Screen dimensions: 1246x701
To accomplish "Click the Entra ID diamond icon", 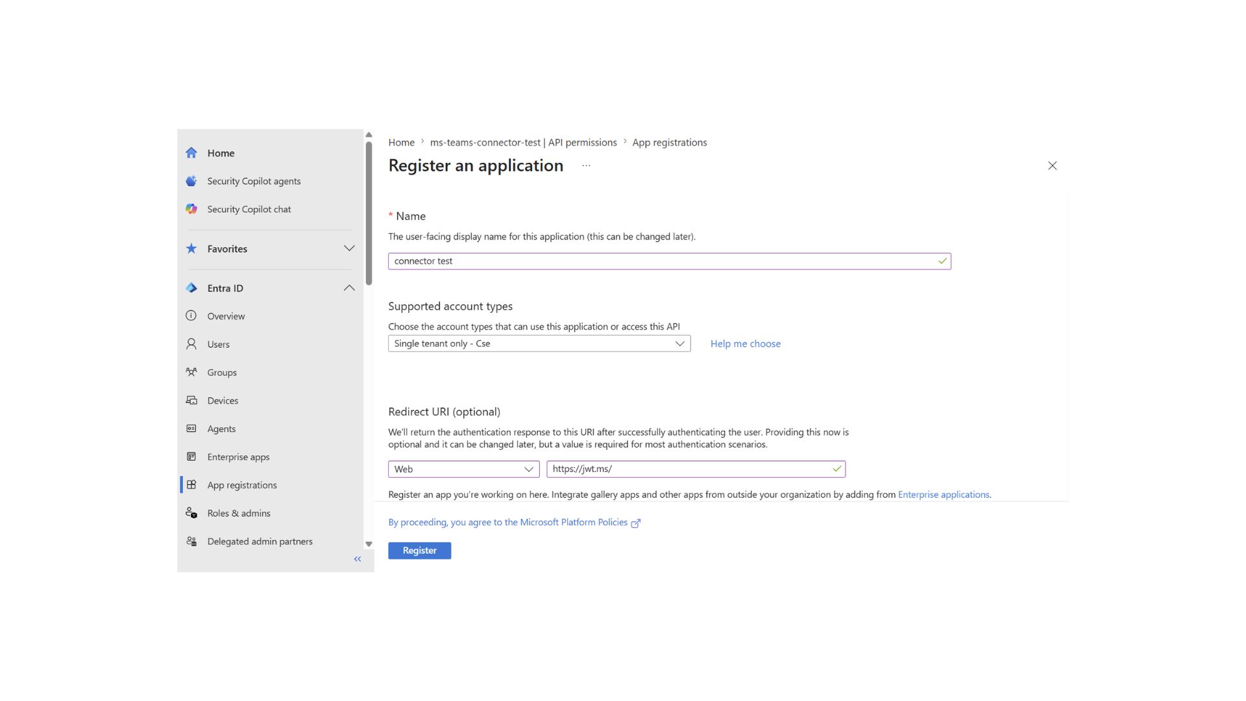I will pyautogui.click(x=191, y=288).
